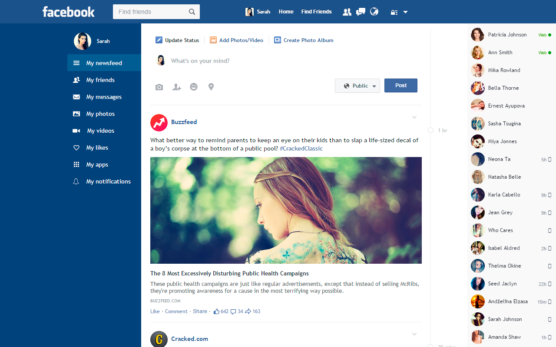Add a feeling with the emoji icon
This screenshot has height=347, width=556.
point(194,87)
